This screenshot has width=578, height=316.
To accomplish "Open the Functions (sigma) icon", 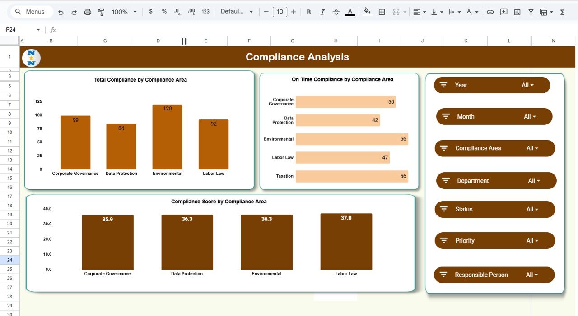I will (561, 12).
